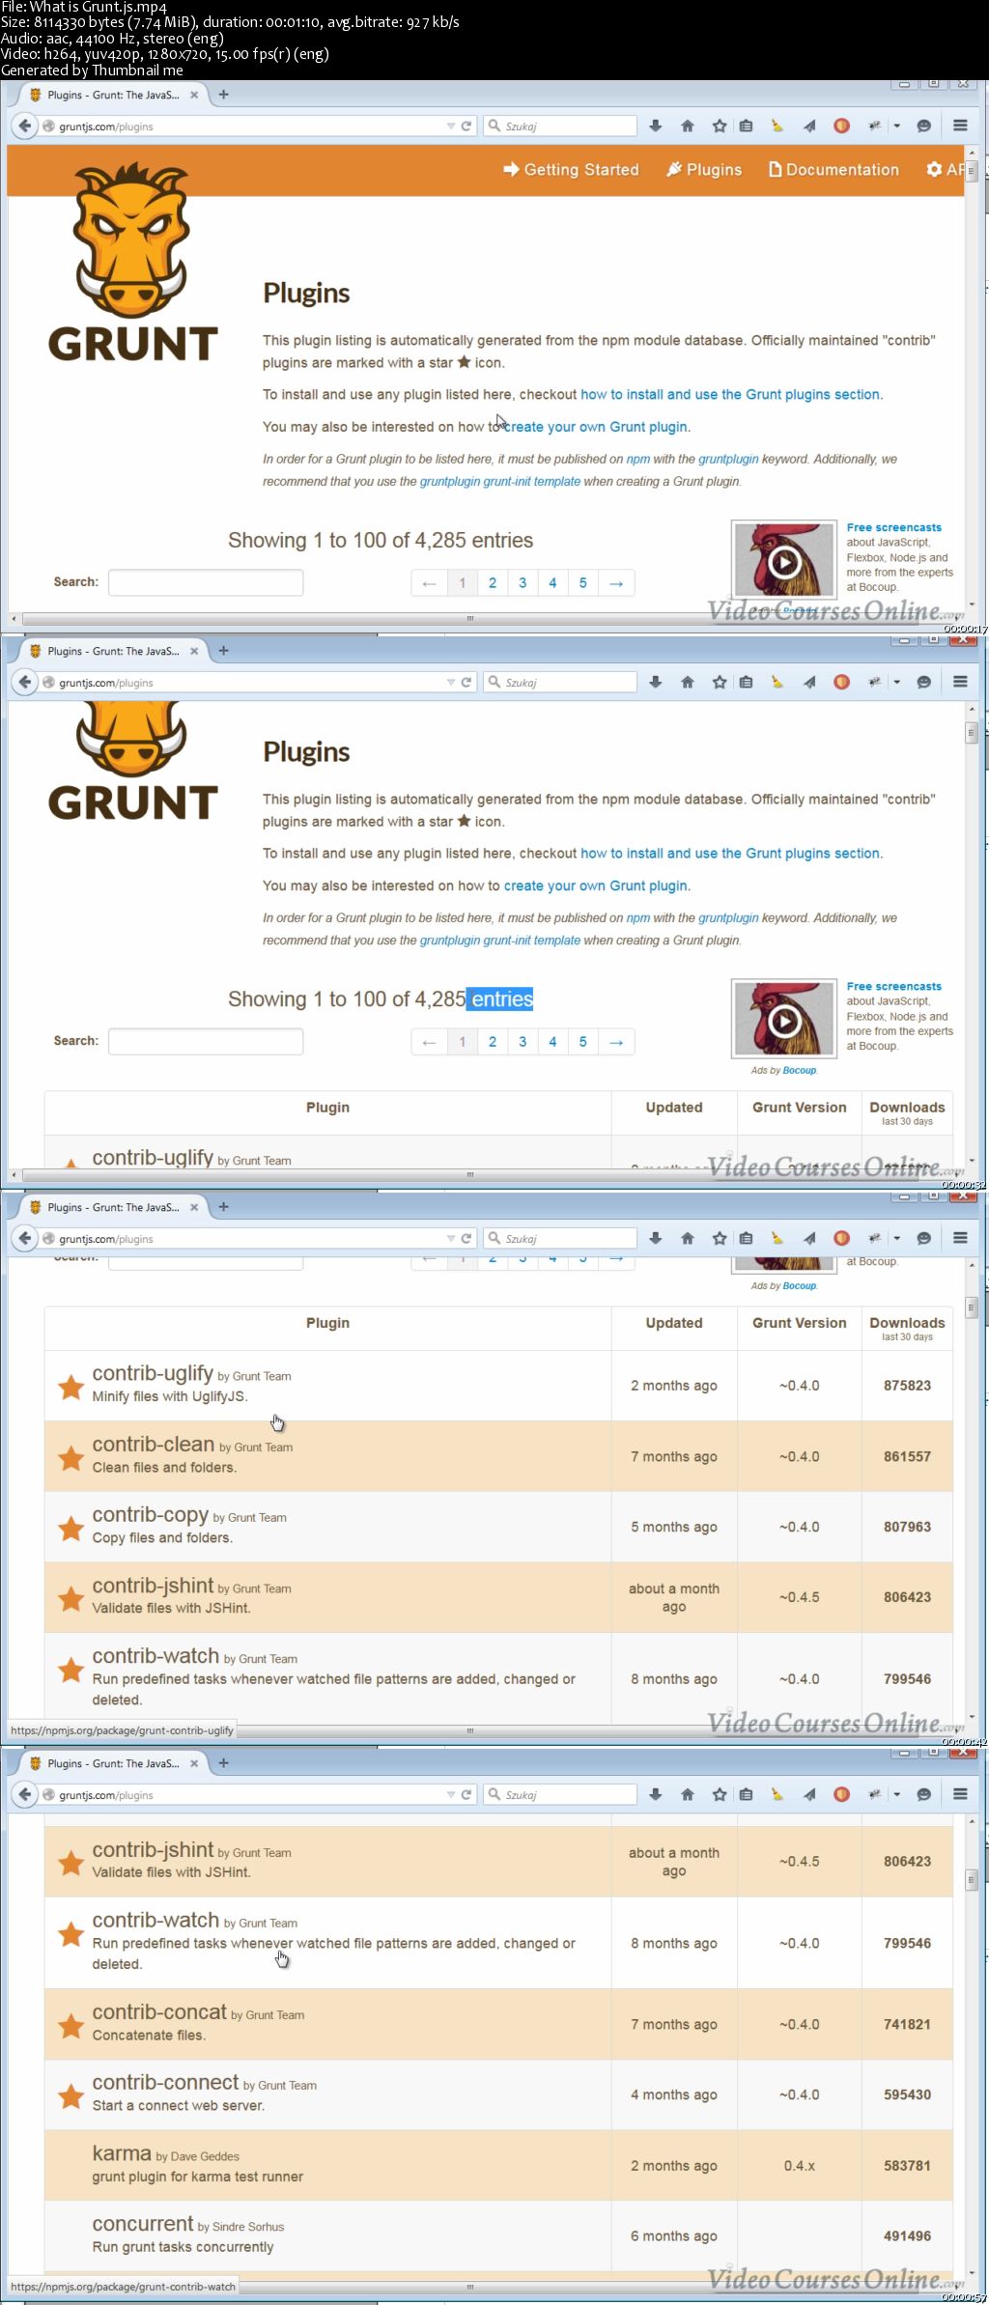Click paper plane icon in frame listing contrib-clean
This screenshot has height=2305, width=989.
809,1238
